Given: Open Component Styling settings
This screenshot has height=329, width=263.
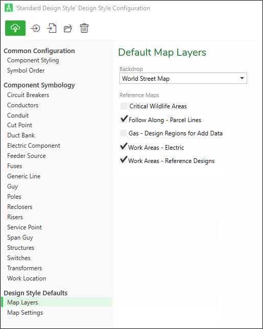Looking at the screenshot, I should click(33, 60).
